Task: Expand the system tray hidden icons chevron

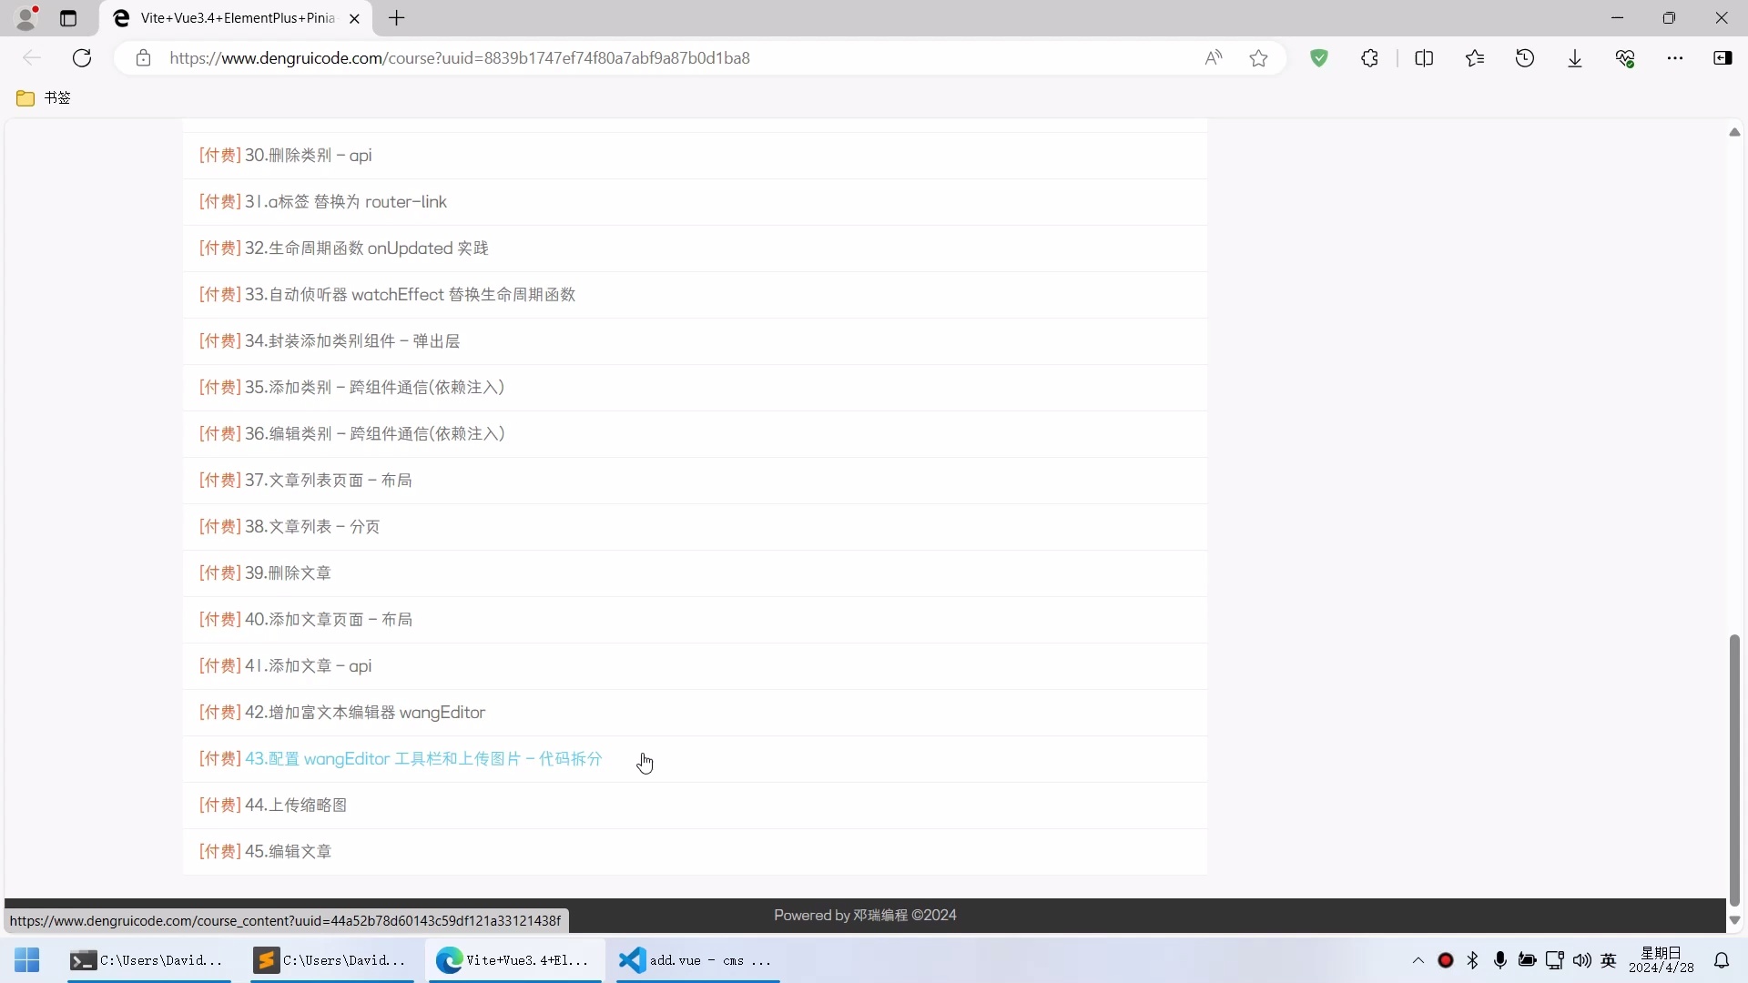Action: 1418,960
